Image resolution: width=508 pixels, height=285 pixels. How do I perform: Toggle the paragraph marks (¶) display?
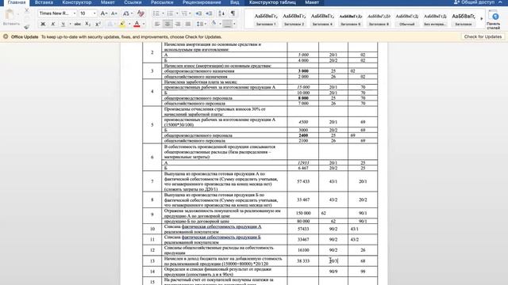(233, 13)
